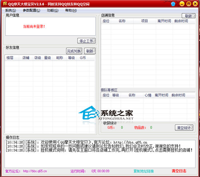The image size is (200, 177).
Task: Click the first log line about 欢迎使用
Action: (76, 142)
